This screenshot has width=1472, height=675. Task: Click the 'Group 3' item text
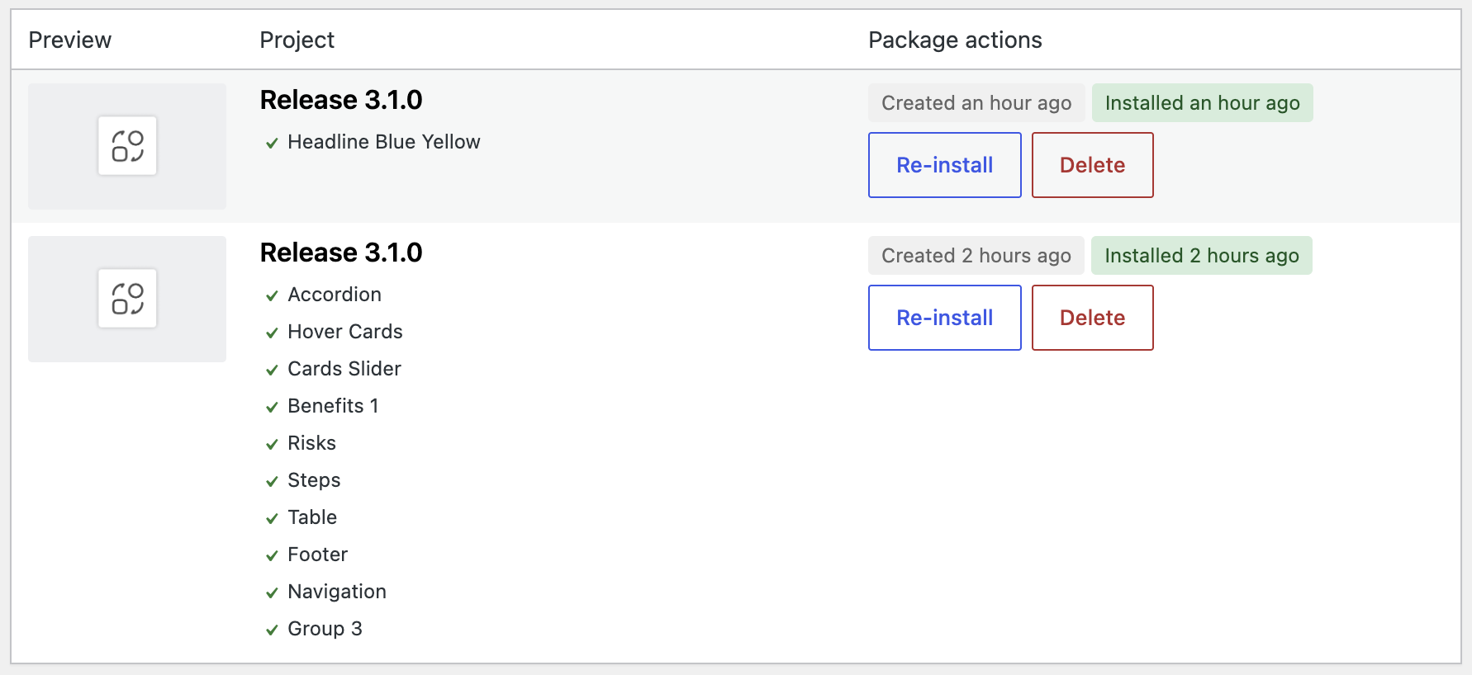coord(325,629)
